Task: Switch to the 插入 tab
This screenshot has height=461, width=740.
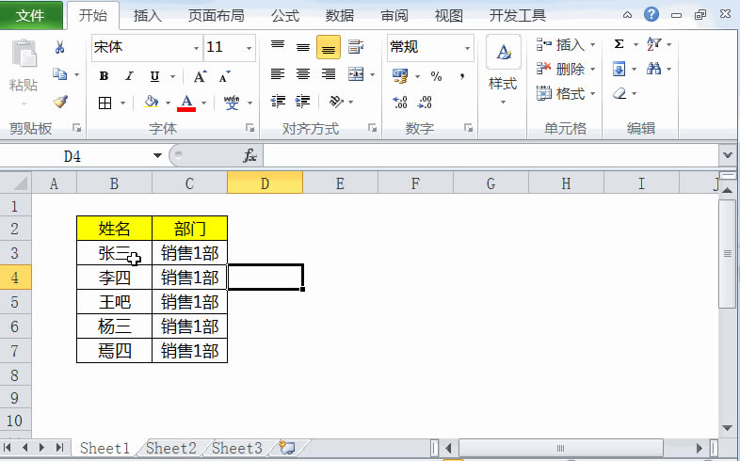Action: (x=147, y=16)
